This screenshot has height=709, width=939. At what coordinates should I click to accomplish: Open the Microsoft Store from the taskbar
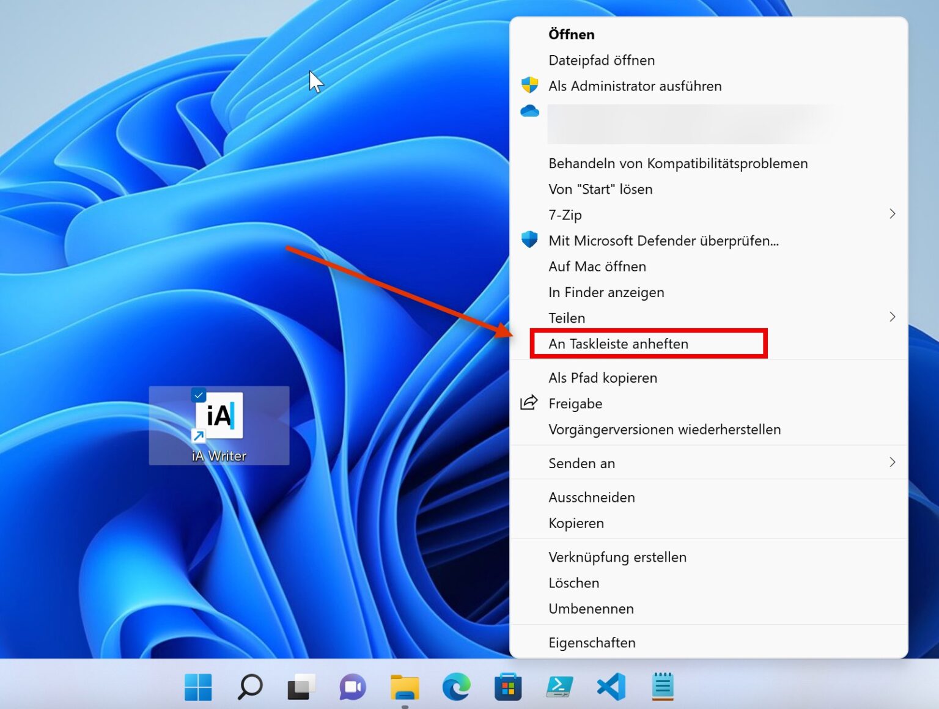pos(508,686)
